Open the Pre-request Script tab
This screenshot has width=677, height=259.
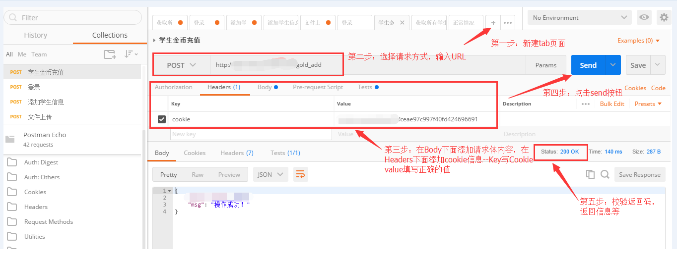pos(318,87)
